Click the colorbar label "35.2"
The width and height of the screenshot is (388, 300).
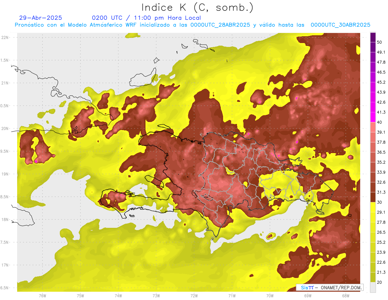(x=381, y=162)
